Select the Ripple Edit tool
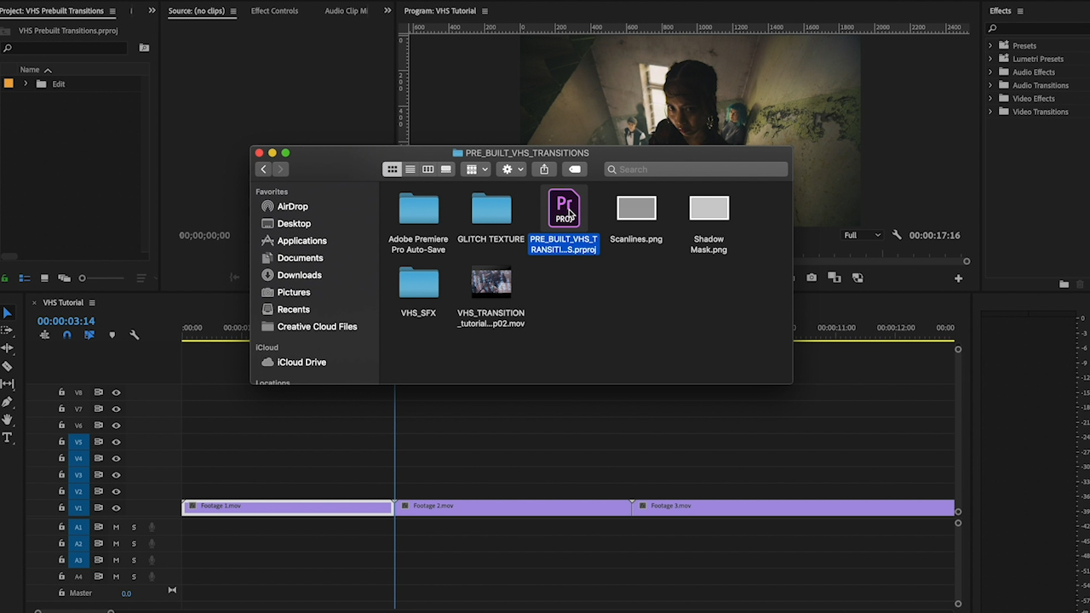This screenshot has height=613, width=1090. pos(8,348)
